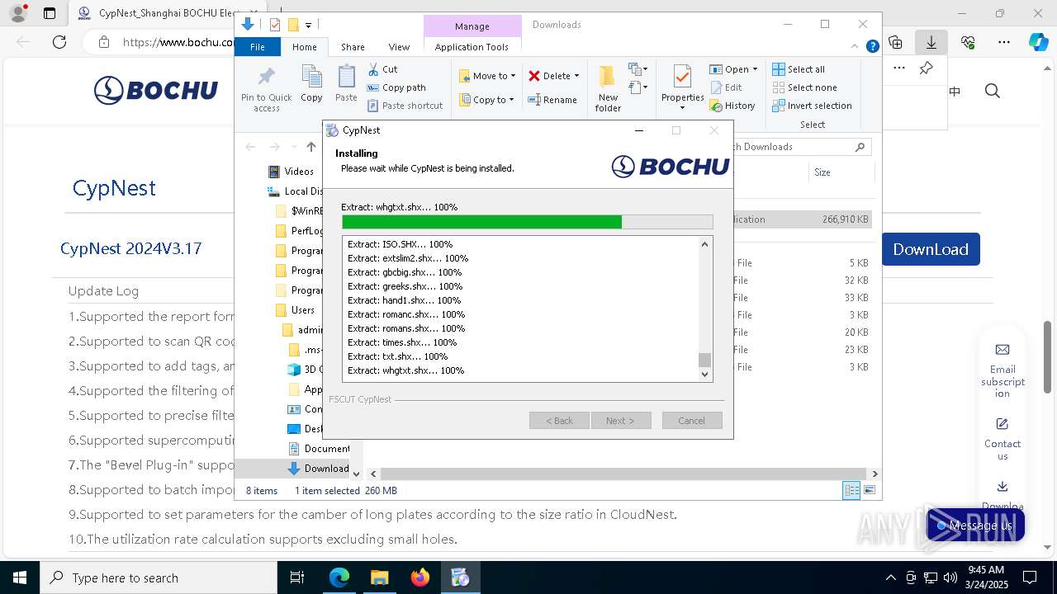Open the File tab in Explorer
This screenshot has height=594, width=1057.
click(x=258, y=47)
